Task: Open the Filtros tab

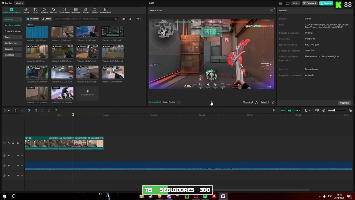Action: pyautogui.click(x=86, y=11)
